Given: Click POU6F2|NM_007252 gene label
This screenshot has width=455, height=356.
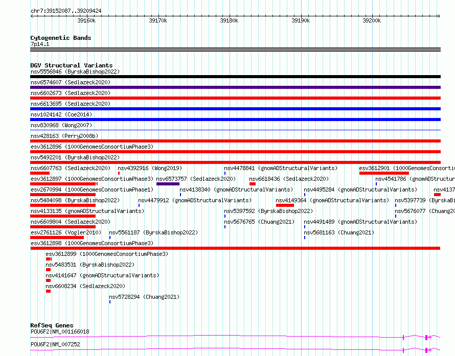Looking at the screenshot, I should [55, 344].
